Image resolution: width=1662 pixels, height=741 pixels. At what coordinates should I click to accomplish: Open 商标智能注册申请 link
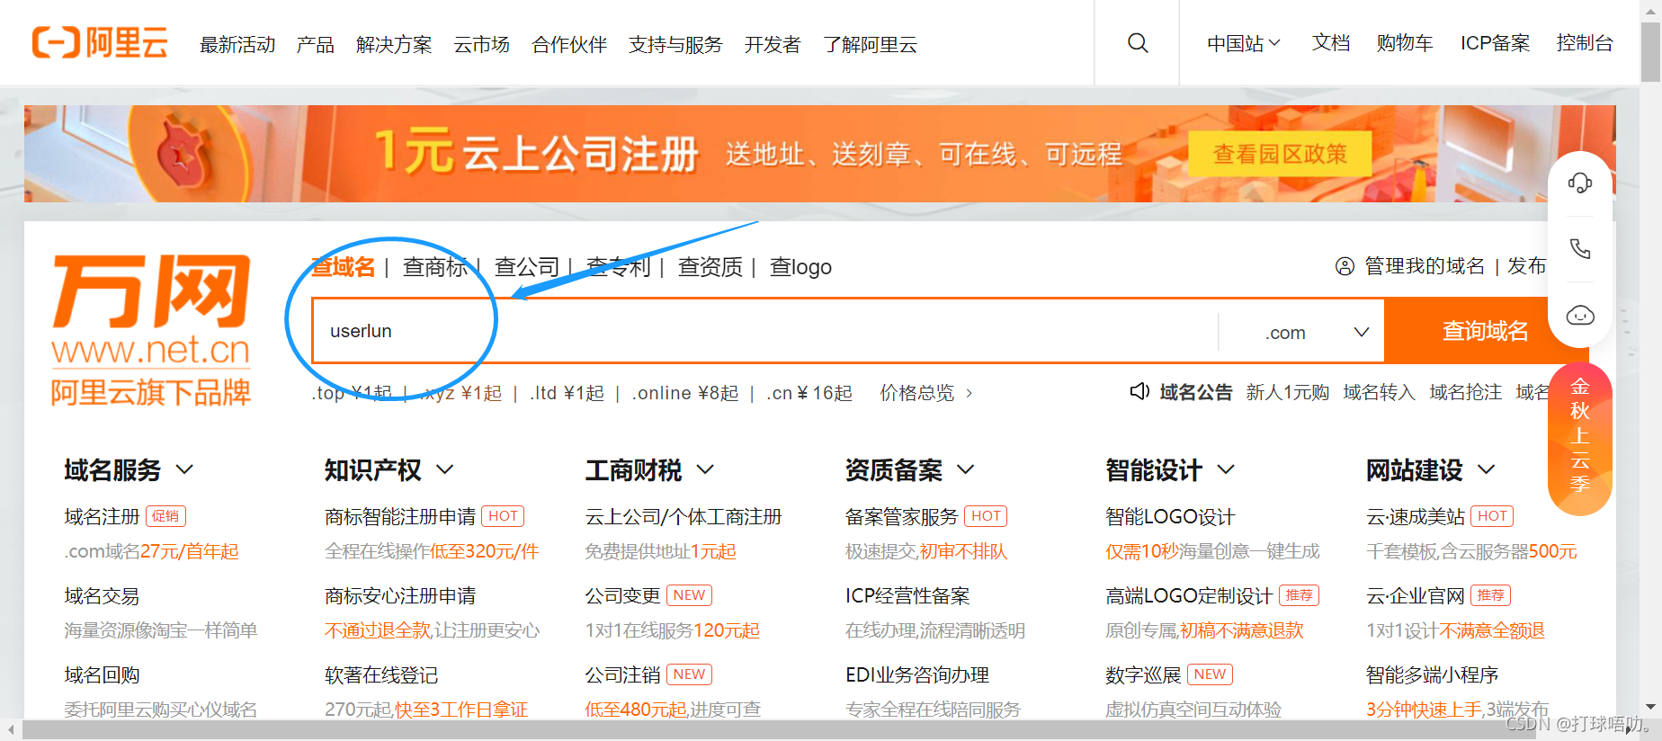point(400,517)
